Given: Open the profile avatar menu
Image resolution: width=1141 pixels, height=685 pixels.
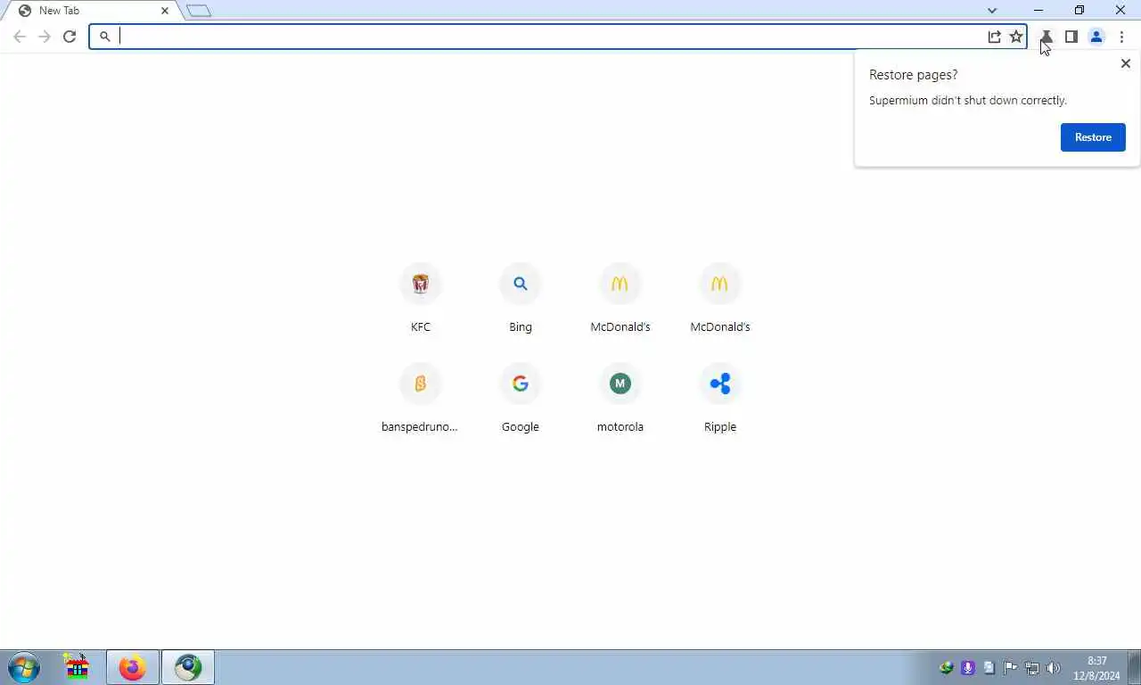Looking at the screenshot, I should [x=1096, y=37].
